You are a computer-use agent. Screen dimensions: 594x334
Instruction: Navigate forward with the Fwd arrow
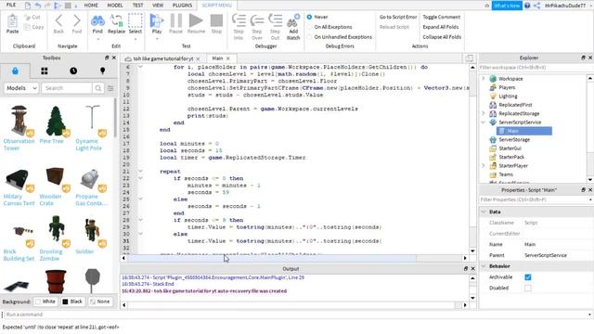(77, 20)
